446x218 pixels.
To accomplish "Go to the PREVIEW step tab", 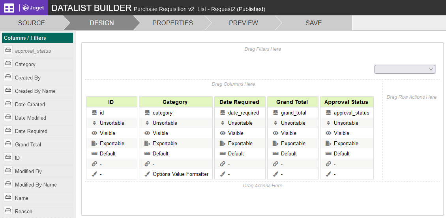I will coord(243,23).
